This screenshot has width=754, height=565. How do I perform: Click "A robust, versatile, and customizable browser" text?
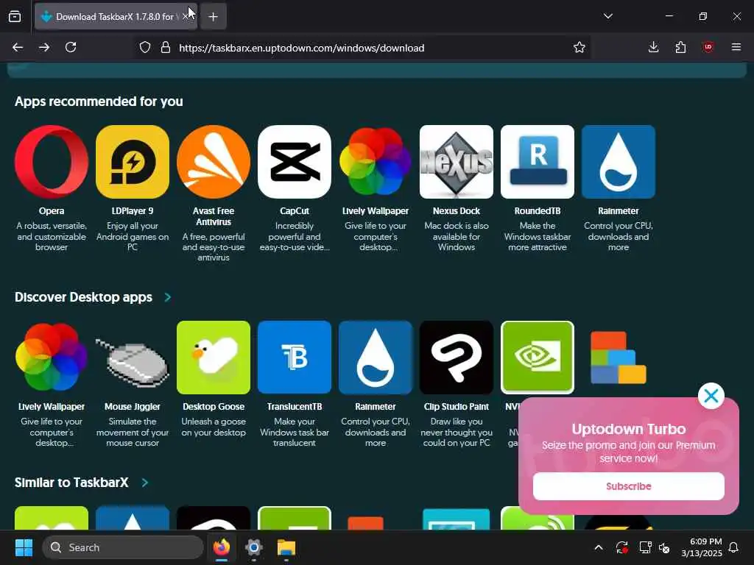click(x=52, y=236)
